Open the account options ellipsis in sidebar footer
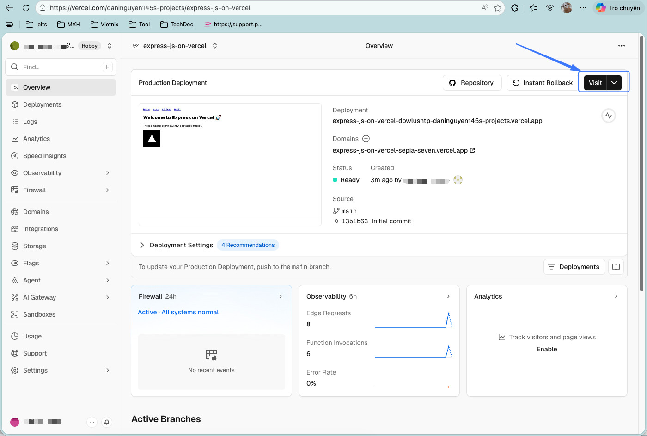 tap(92, 422)
